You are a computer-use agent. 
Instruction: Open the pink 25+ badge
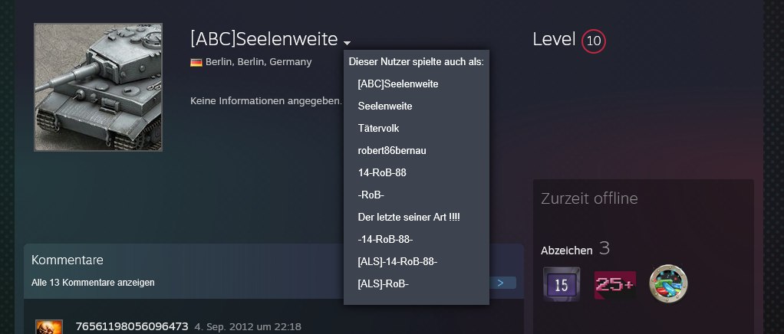615,284
